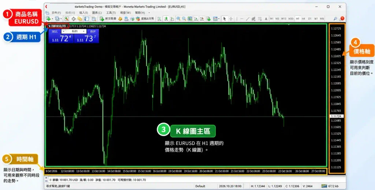The image size is (375, 190).
Task: Switch timeframe to D1
Action: pyautogui.click(x=310, y=19)
